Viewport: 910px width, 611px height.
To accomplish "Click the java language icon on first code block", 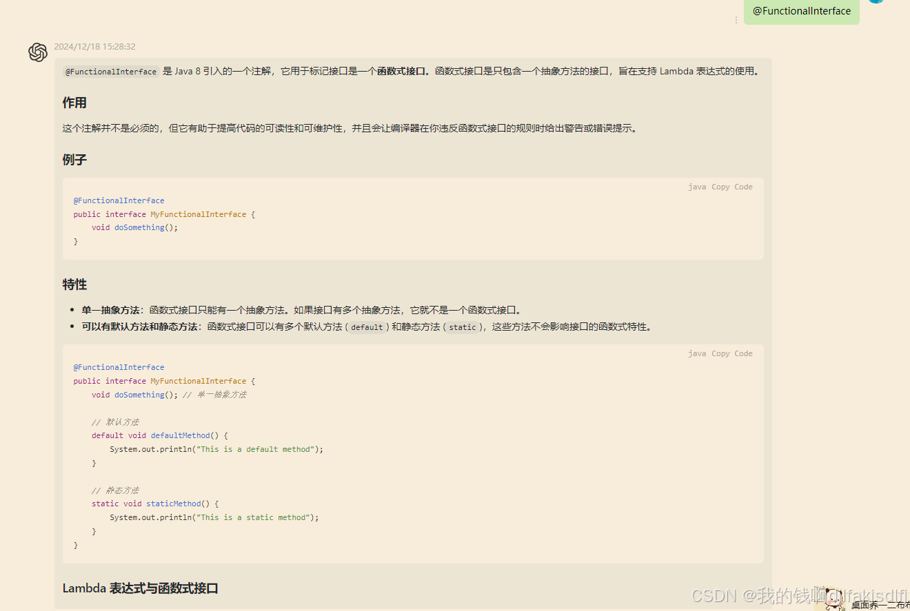I will 697,187.
